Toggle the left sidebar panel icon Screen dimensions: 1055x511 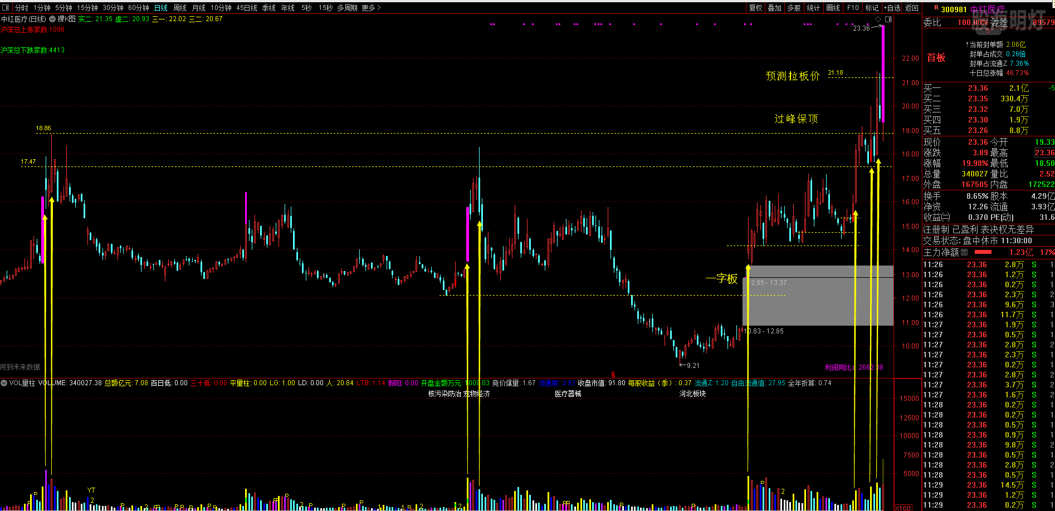(7, 8)
